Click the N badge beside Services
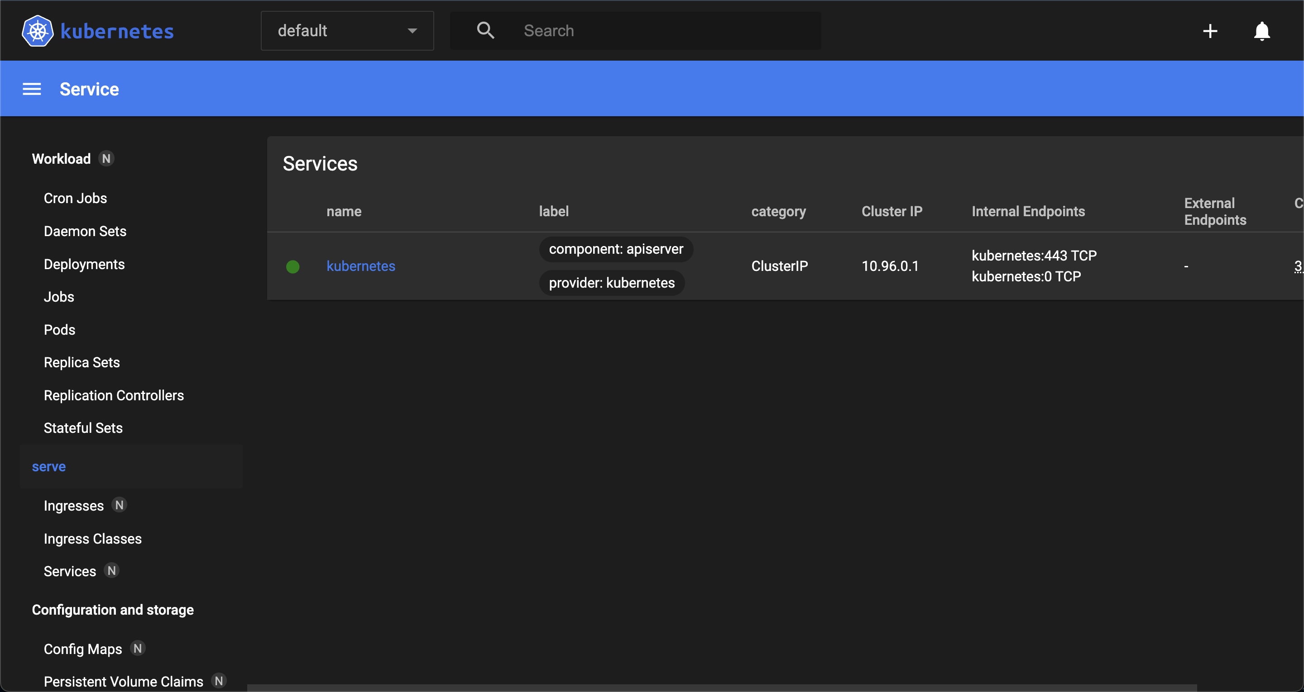1304x692 pixels. [x=112, y=571]
